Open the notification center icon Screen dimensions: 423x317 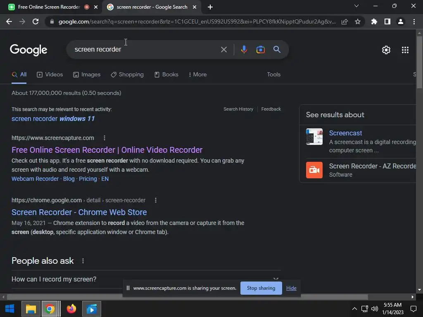[x=413, y=309]
